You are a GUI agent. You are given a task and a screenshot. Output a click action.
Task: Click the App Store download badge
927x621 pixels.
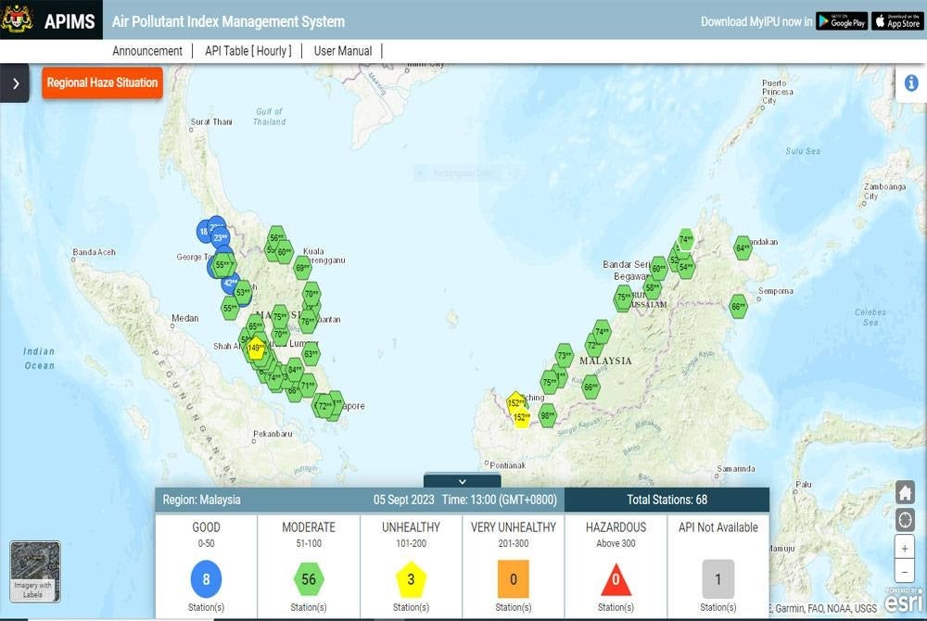pyautogui.click(x=895, y=21)
